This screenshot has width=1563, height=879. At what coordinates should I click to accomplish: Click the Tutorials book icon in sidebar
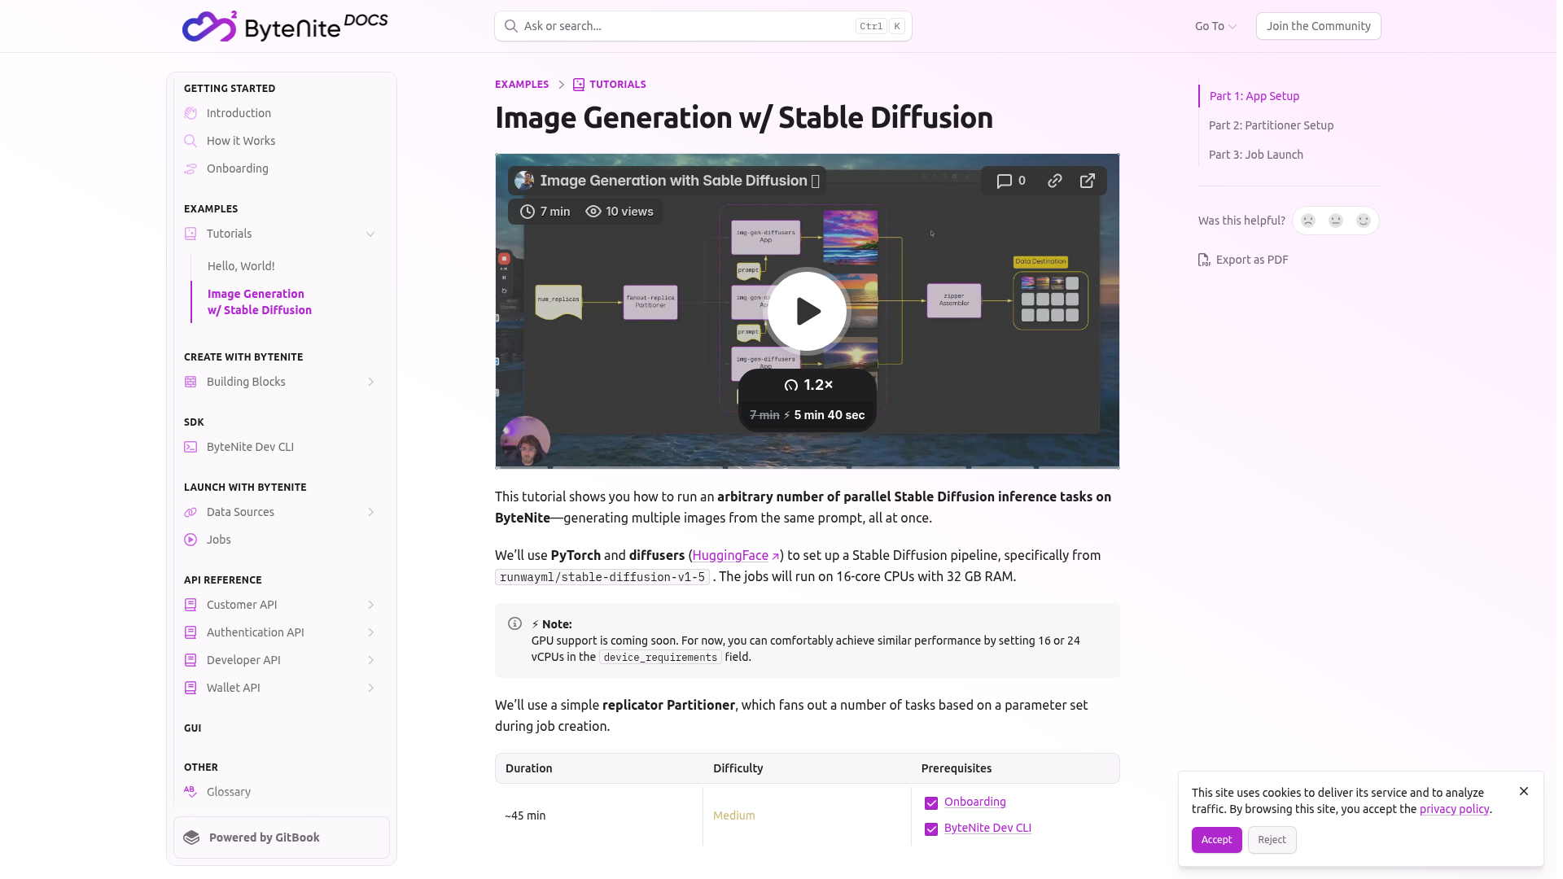190,234
